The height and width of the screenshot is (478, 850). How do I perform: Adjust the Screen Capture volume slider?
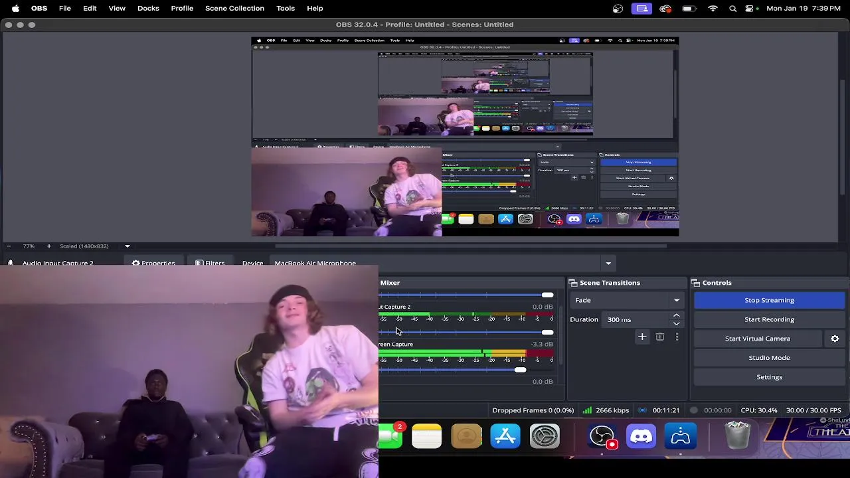(x=520, y=370)
